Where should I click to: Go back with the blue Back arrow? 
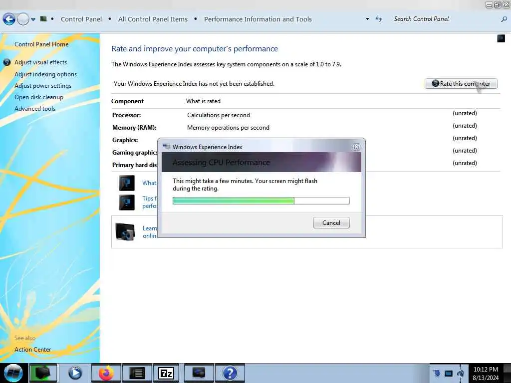point(9,19)
